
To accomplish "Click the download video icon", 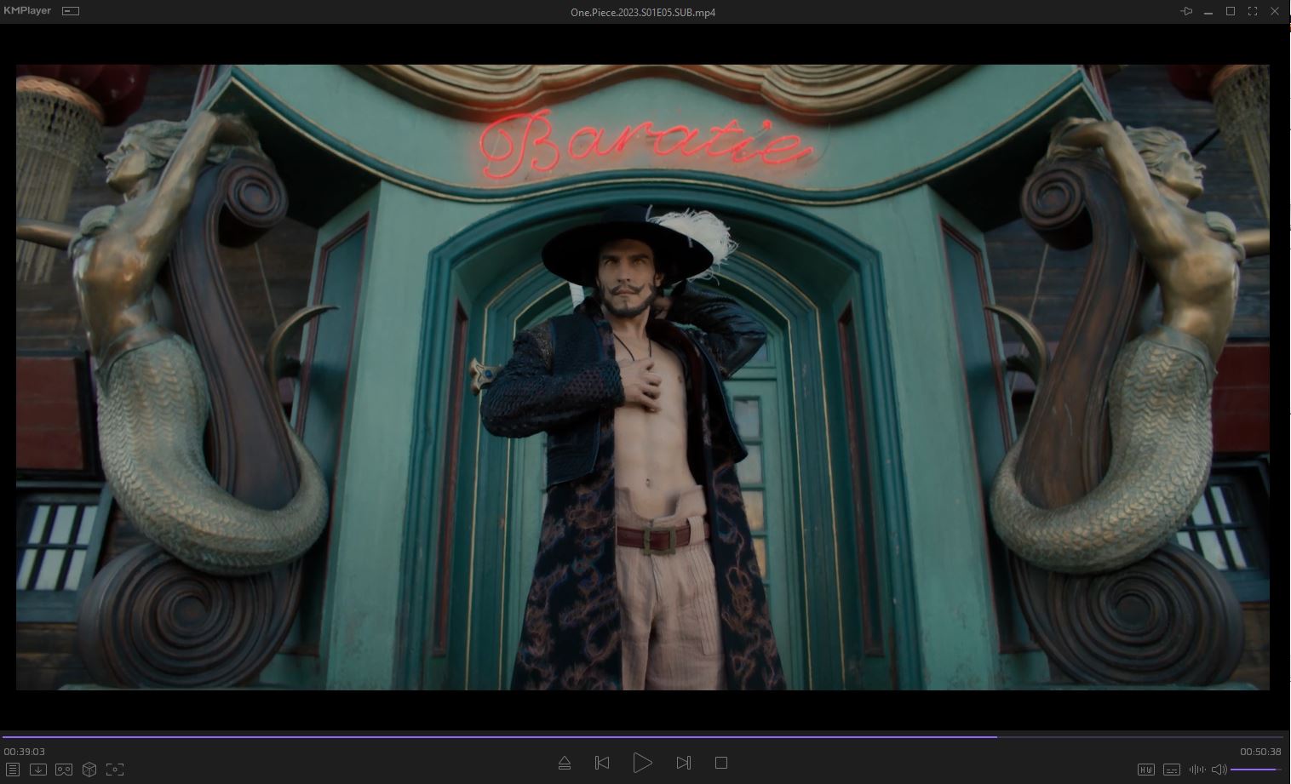I will (x=38, y=770).
